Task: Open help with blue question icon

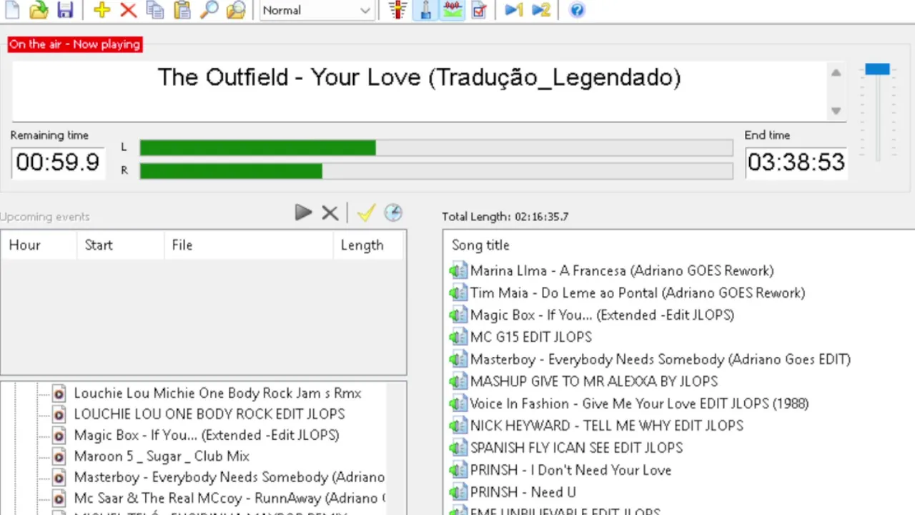Action: (x=577, y=9)
